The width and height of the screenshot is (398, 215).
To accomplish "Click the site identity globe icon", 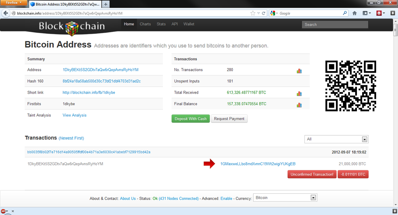I will (14, 13).
